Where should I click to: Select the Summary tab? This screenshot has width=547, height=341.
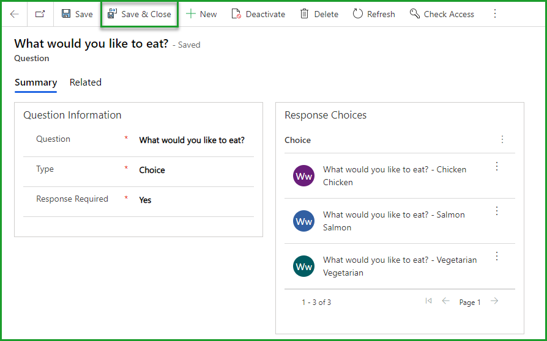click(35, 82)
